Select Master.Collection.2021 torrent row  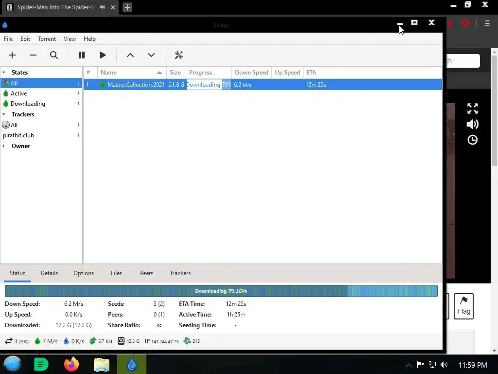click(x=263, y=85)
